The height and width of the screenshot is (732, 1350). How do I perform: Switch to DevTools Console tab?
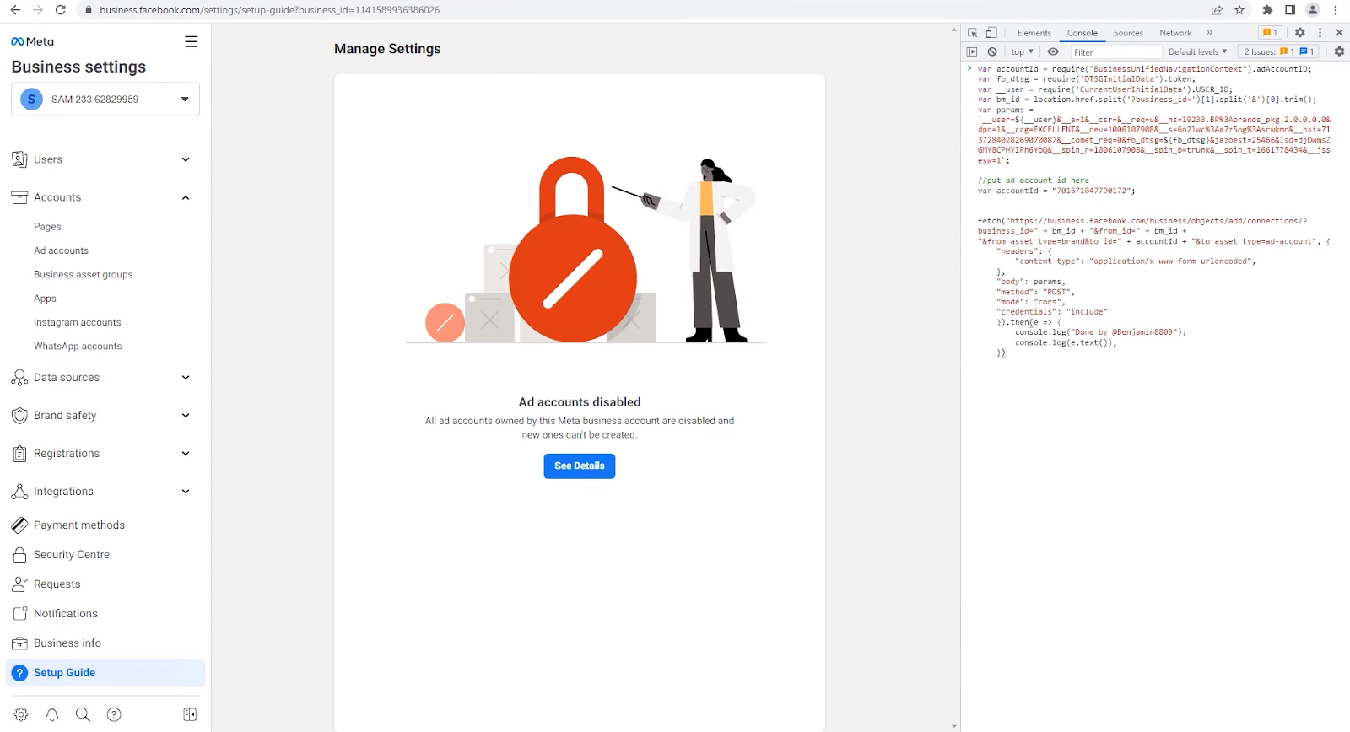pos(1083,33)
